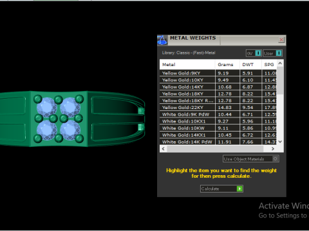Click the Activate Windows notice text

pyautogui.click(x=284, y=210)
